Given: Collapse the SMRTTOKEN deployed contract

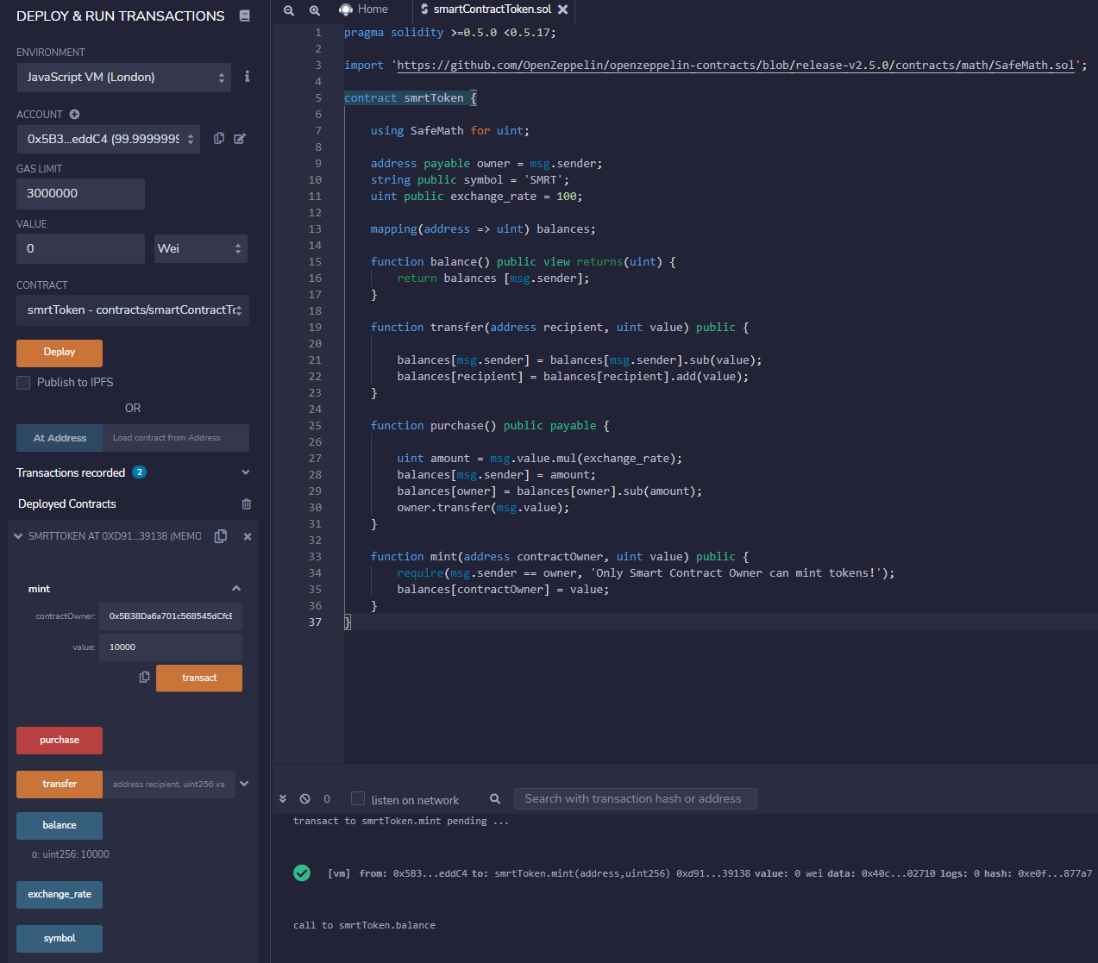Looking at the screenshot, I should pos(18,536).
